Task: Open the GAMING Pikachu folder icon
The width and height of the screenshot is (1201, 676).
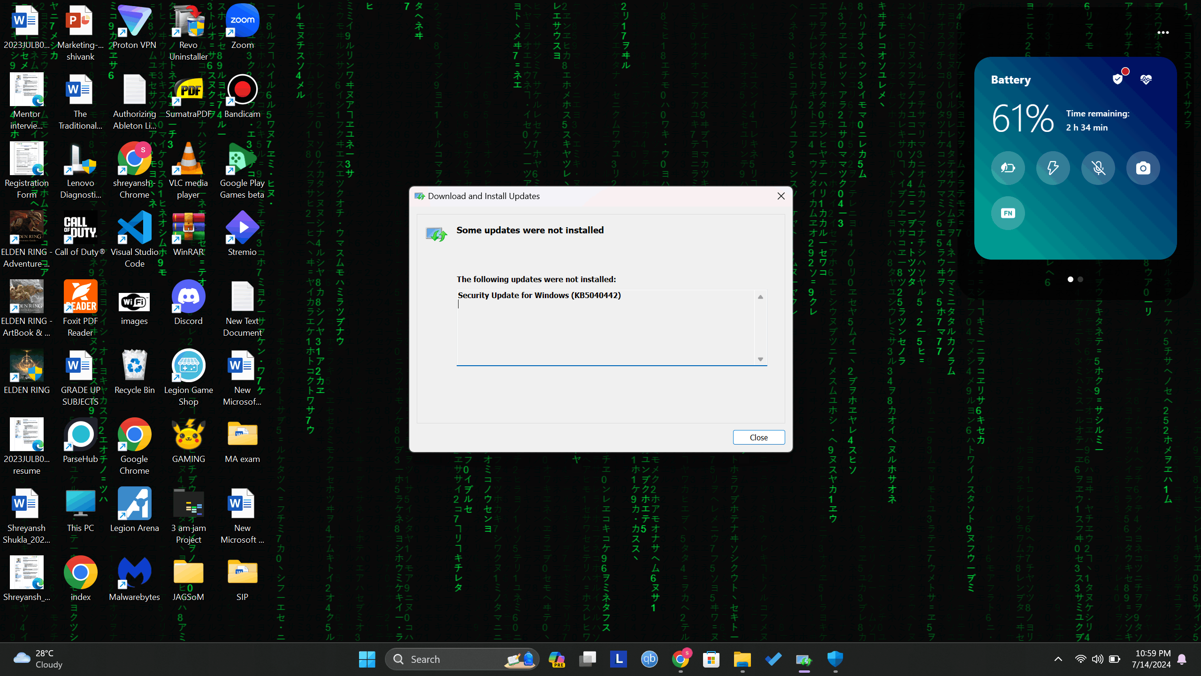Action: pyautogui.click(x=188, y=441)
